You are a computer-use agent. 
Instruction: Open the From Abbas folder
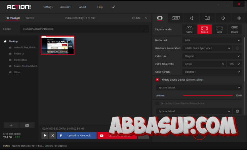[20, 60]
